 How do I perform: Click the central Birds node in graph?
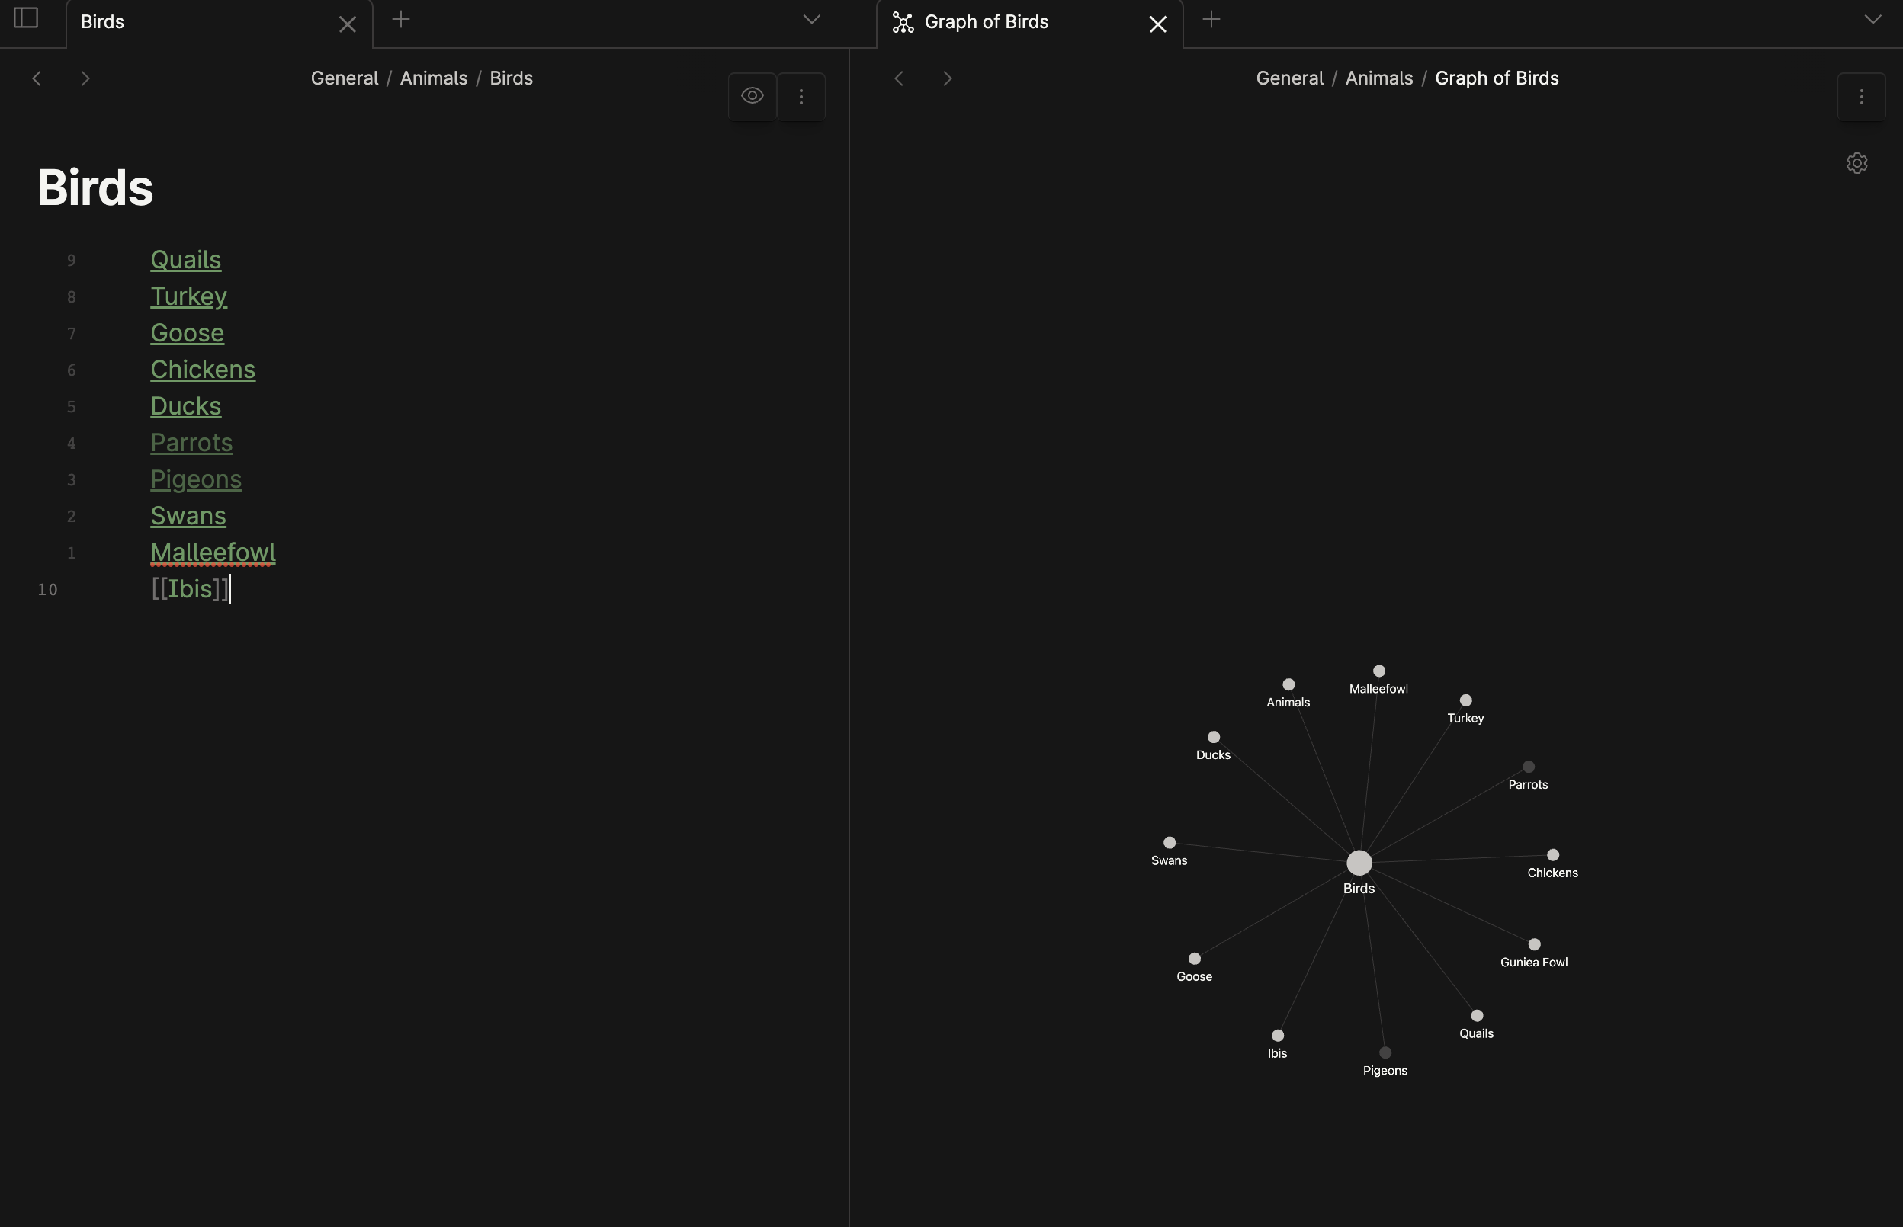pos(1359,863)
